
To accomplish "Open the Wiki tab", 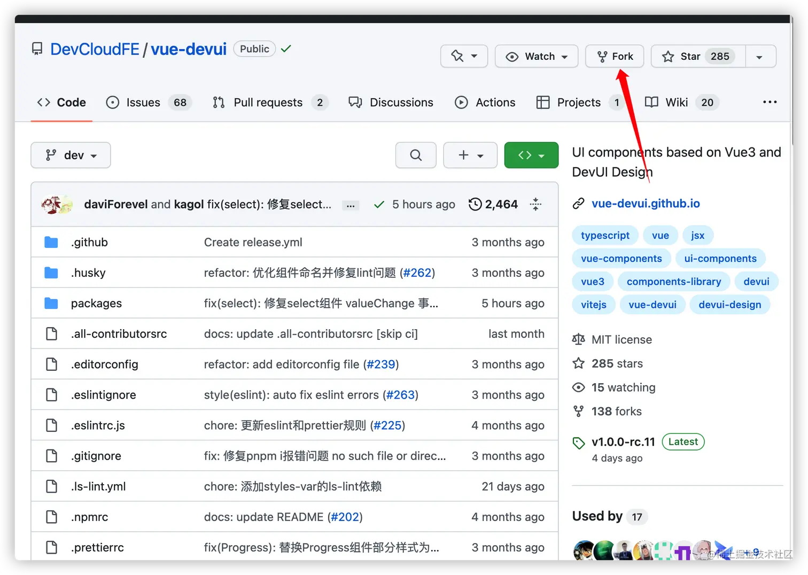I will (x=682, y=102).
